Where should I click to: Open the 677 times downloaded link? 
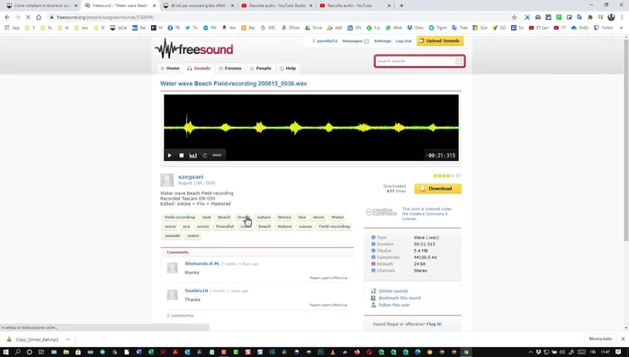click(x=396, y=192)
